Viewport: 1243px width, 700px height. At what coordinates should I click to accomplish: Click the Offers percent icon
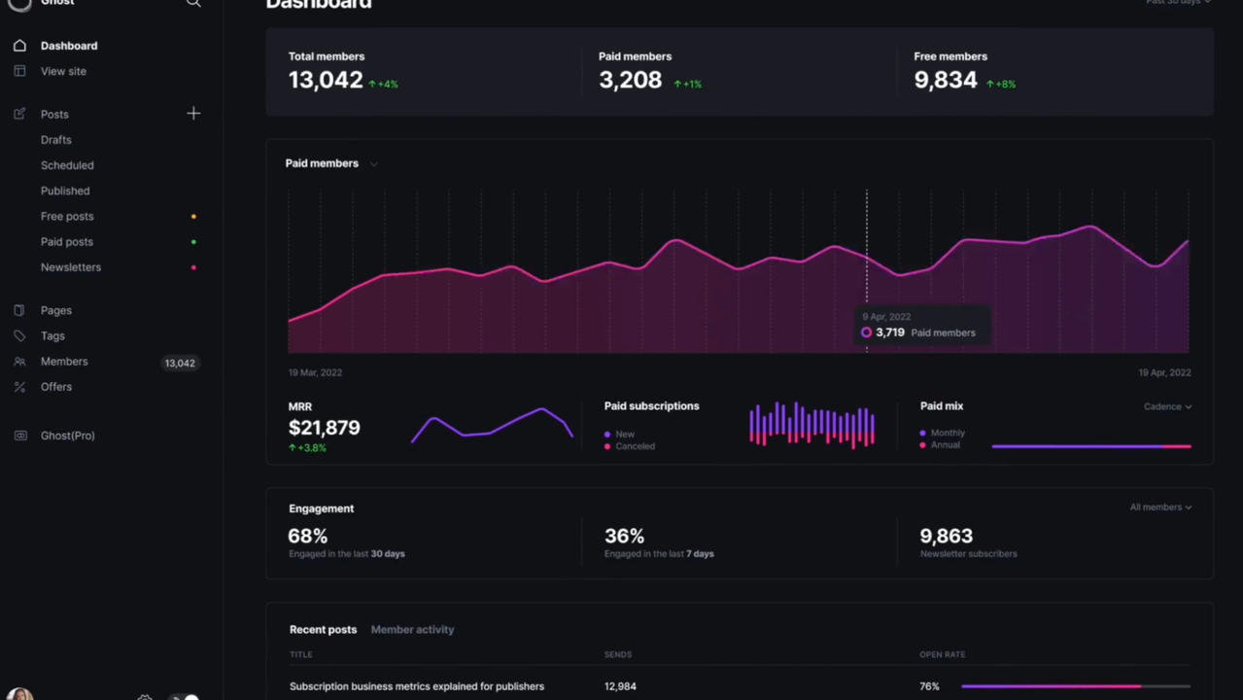click(19, 387)
